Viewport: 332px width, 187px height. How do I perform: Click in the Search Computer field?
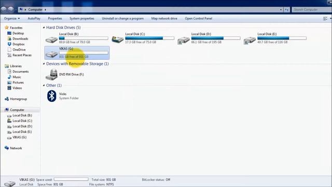point(311,9)
